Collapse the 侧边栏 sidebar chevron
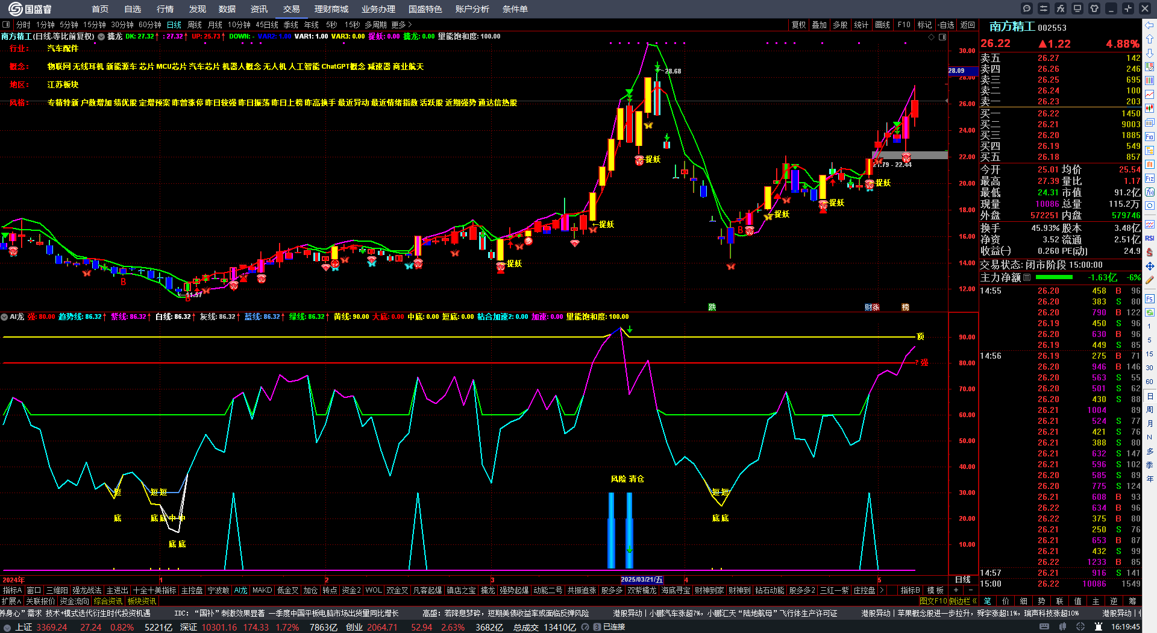 tap(974, 601)
